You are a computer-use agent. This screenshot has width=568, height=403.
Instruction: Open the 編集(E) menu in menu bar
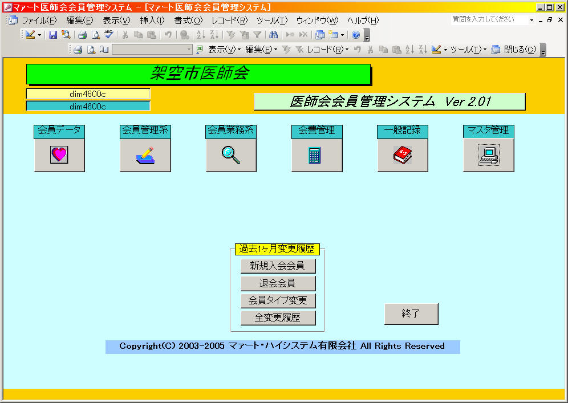pyautogui.click(x=80, y=21)
